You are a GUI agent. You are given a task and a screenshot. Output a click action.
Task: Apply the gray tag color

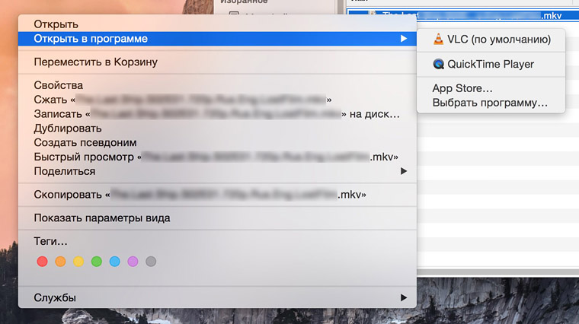tap(151, 262)
